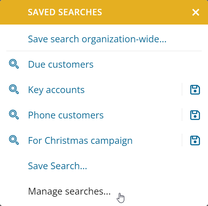
Task: Open the Key accounts saved search
Action: (56, 90)
